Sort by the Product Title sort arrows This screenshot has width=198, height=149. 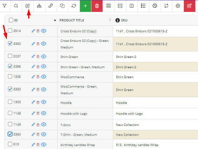click(110, 20)
